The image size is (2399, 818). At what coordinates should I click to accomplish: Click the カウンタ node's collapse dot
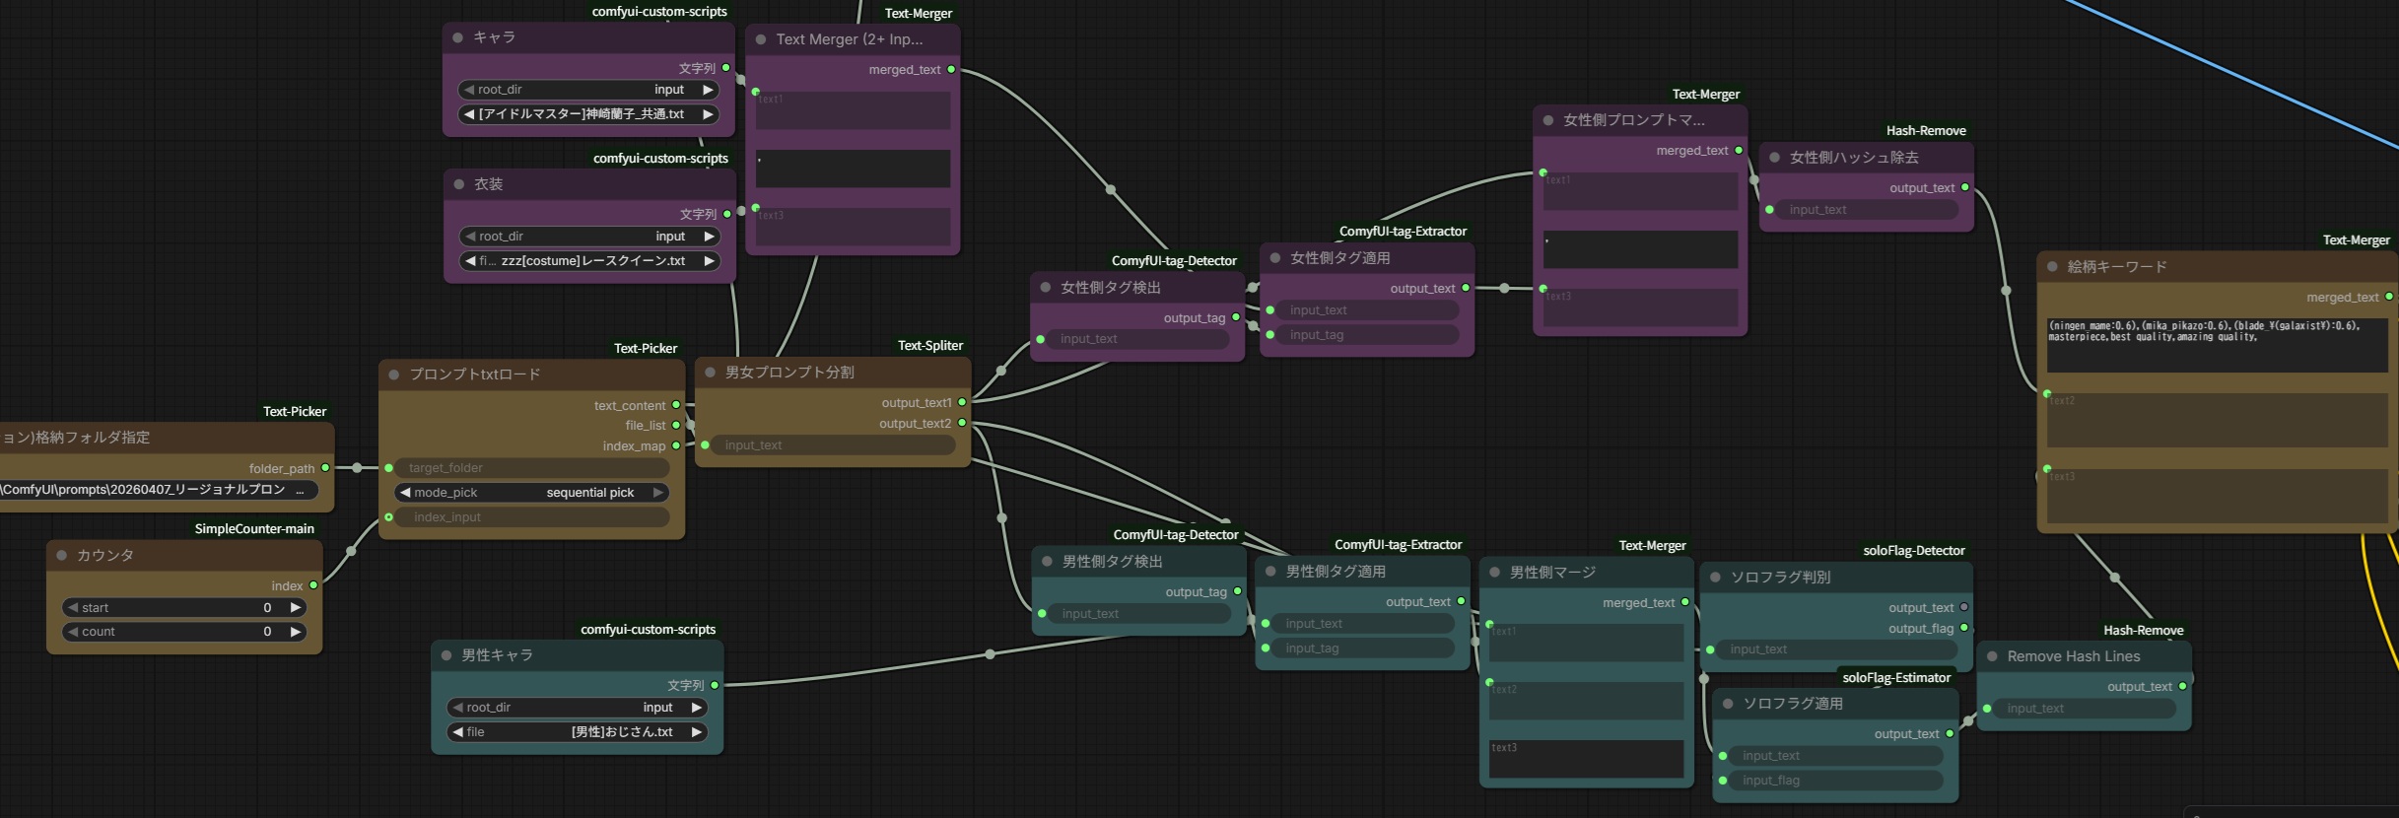pyautogui.click(x=62, y=555)
